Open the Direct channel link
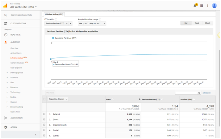 [56, 120]
